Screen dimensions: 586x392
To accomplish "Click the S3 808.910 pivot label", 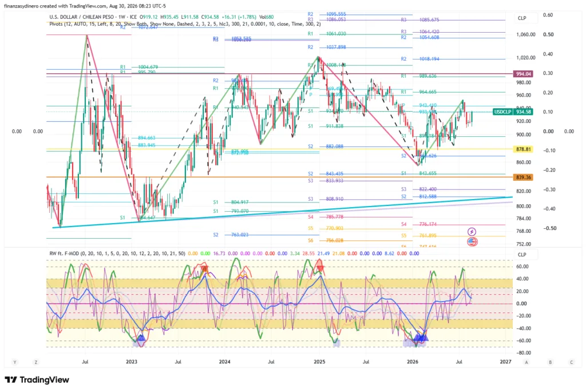I will pyautogui.click(x=326, y=199).
